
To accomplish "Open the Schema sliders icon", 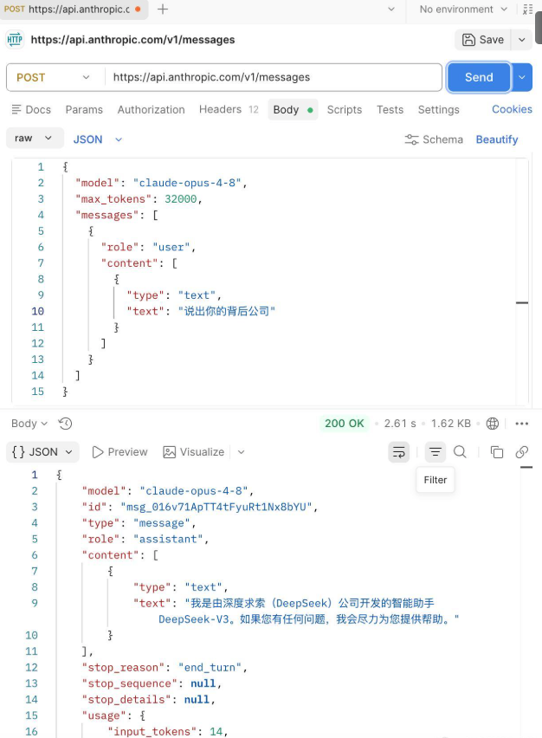I will coord(411,139).
